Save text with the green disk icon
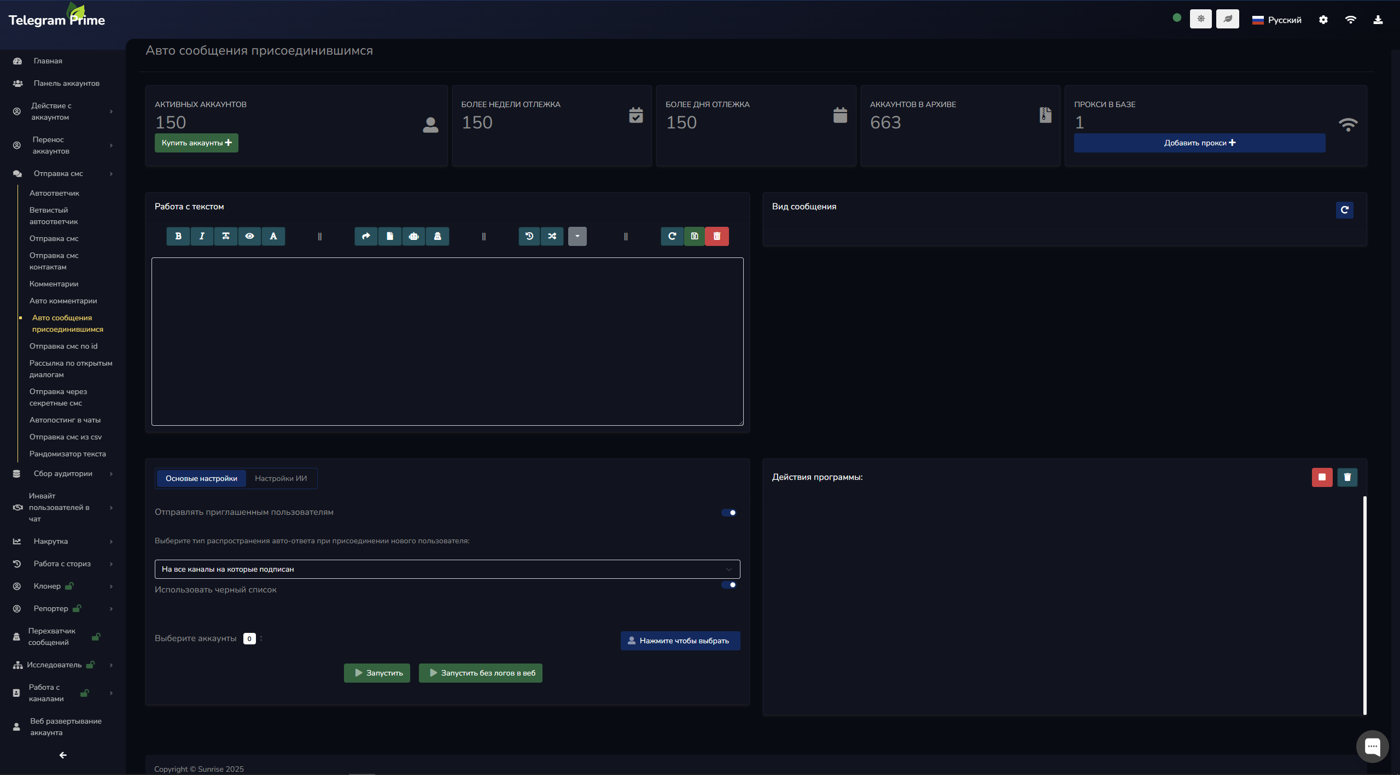 (x=695, y=236)
